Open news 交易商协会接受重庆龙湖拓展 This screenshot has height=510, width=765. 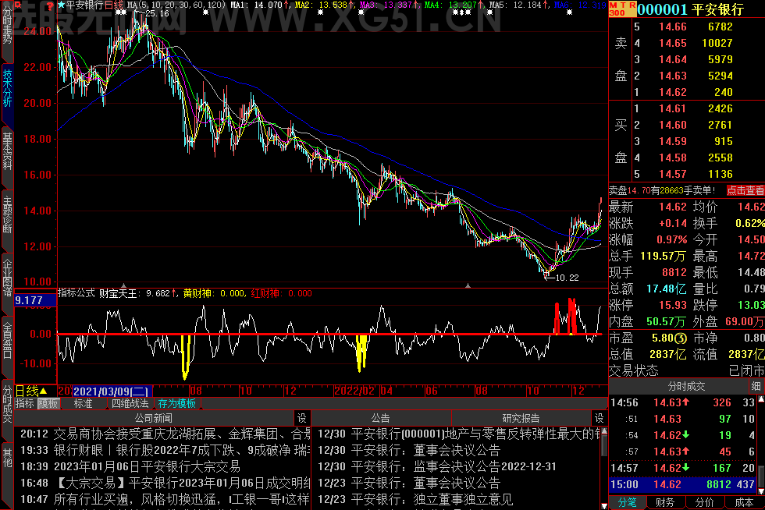pos(163,434)
